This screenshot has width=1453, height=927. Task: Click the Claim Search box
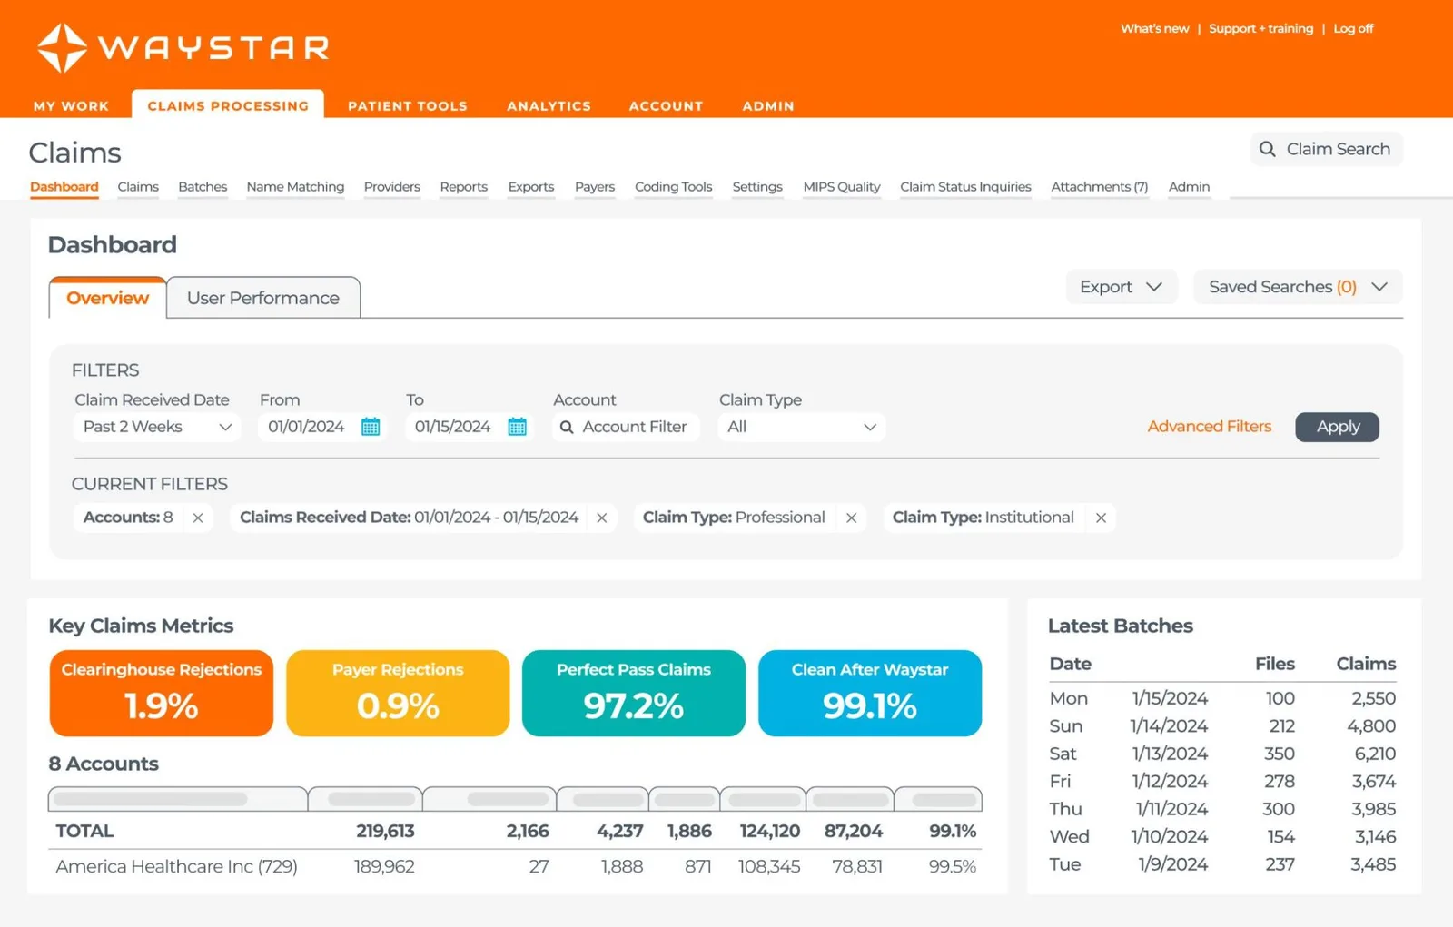pos(1327,149)
